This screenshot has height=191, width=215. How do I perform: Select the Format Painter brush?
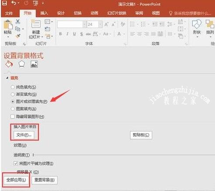(x=18, y=36)
